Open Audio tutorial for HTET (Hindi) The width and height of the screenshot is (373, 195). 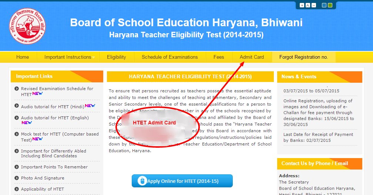(x=53, y=107)
